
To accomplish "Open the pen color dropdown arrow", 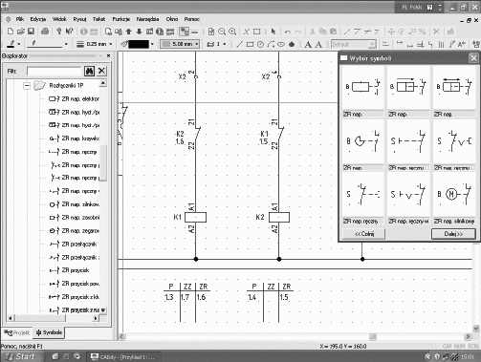I will click(19, 44).
